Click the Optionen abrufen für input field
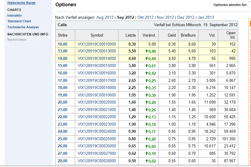Image resolution: width=251 pixels, height=167 pixels. [250, 5]
